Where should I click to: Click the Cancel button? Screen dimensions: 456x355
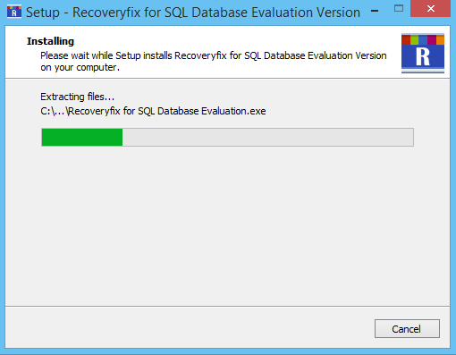(407, 329)
